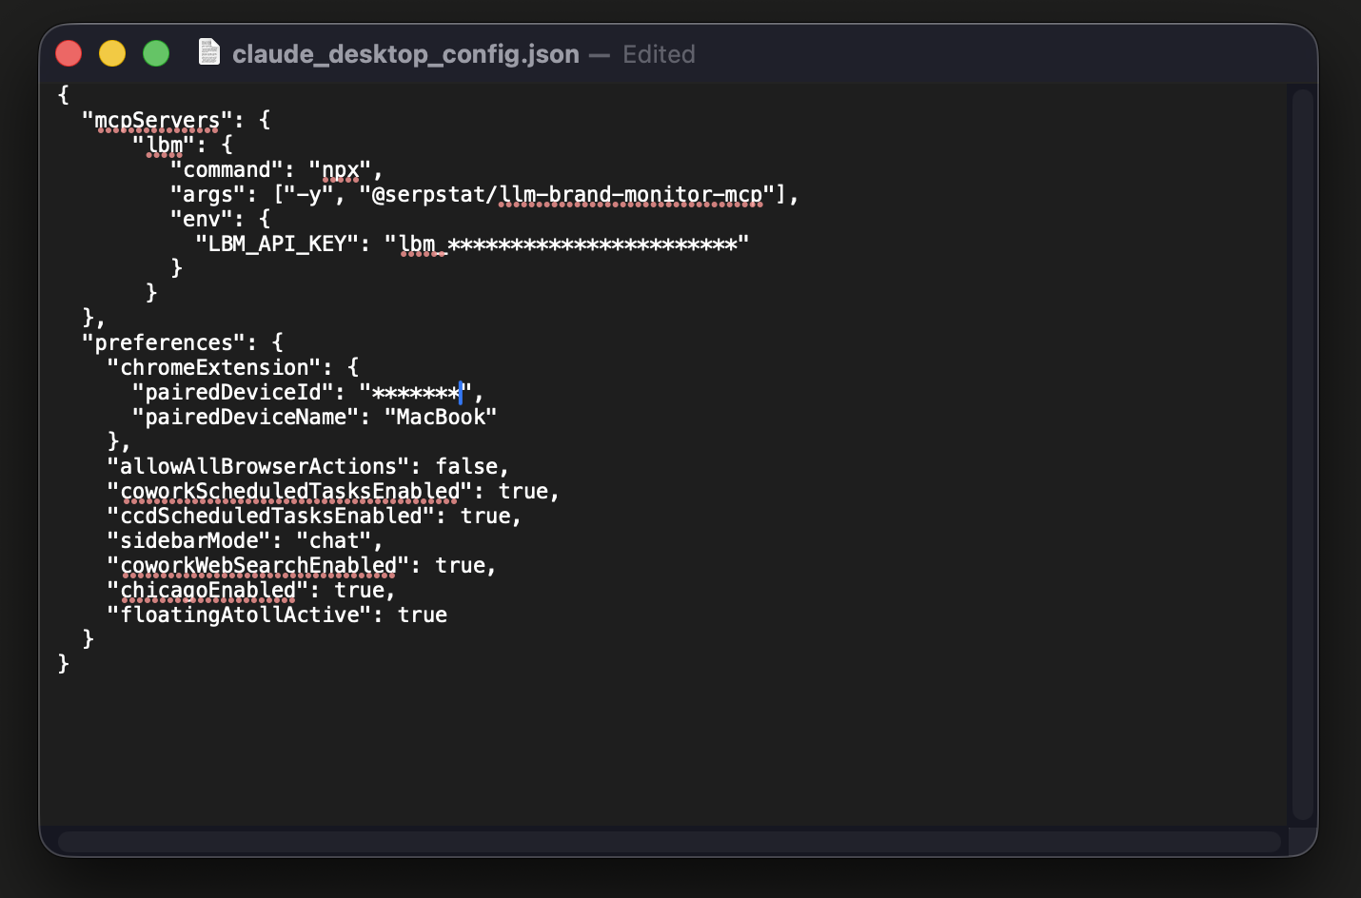Click the "chat" sidebarMode value
Viewport: 1361px width, 898px height.
pyautogui.click(x=333, y=540)
